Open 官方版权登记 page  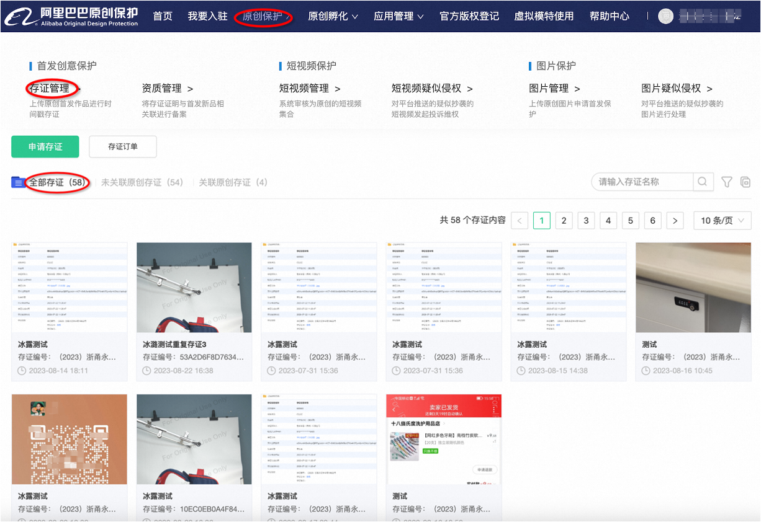pyautogui.click(x=469, y=17)
